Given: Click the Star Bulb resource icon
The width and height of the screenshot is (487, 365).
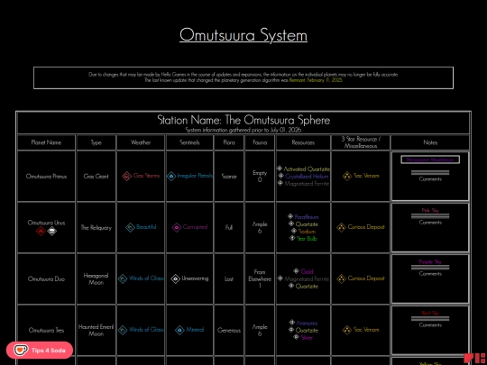Looking at the screenshot, I should click(x=292, y=238).
